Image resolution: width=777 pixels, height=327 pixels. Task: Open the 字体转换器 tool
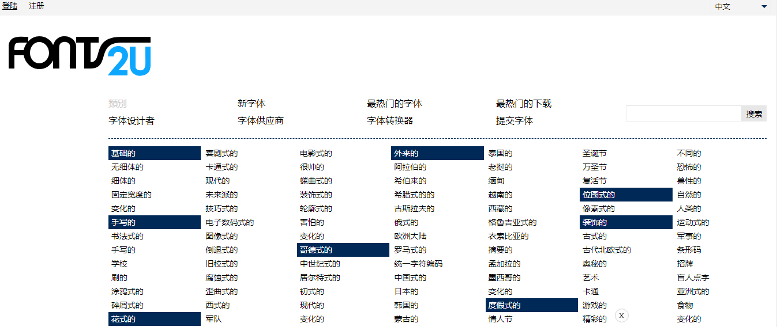coord(390,121)
